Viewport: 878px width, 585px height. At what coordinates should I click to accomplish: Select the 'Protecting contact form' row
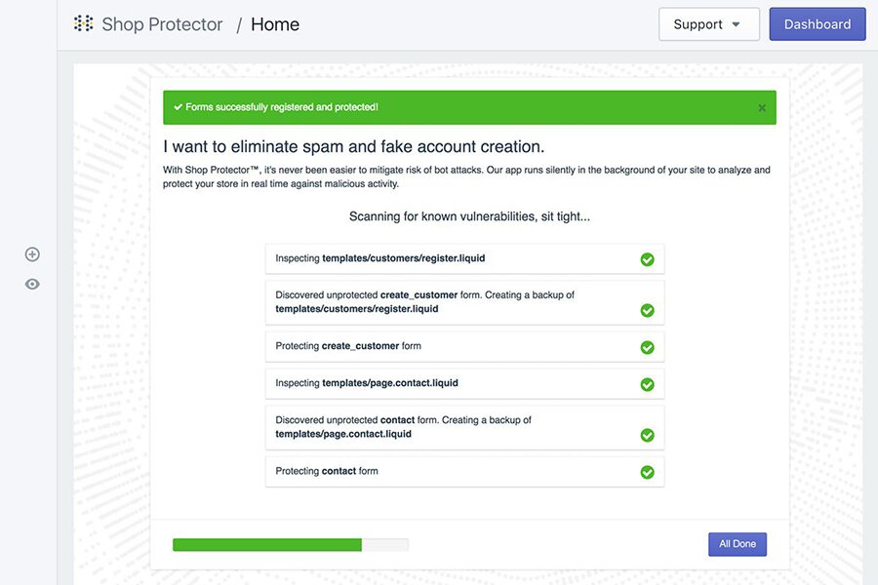click(x=464, y=471)
